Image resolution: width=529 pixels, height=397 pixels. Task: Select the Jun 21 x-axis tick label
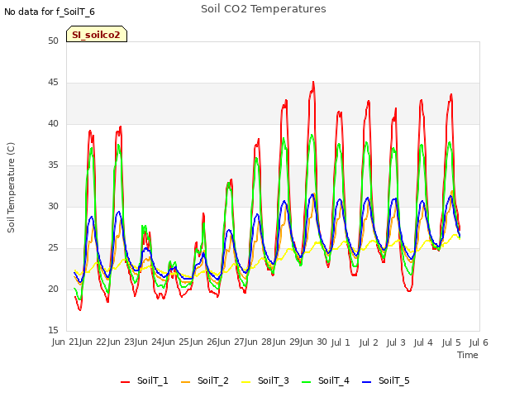tap(66, 342)
